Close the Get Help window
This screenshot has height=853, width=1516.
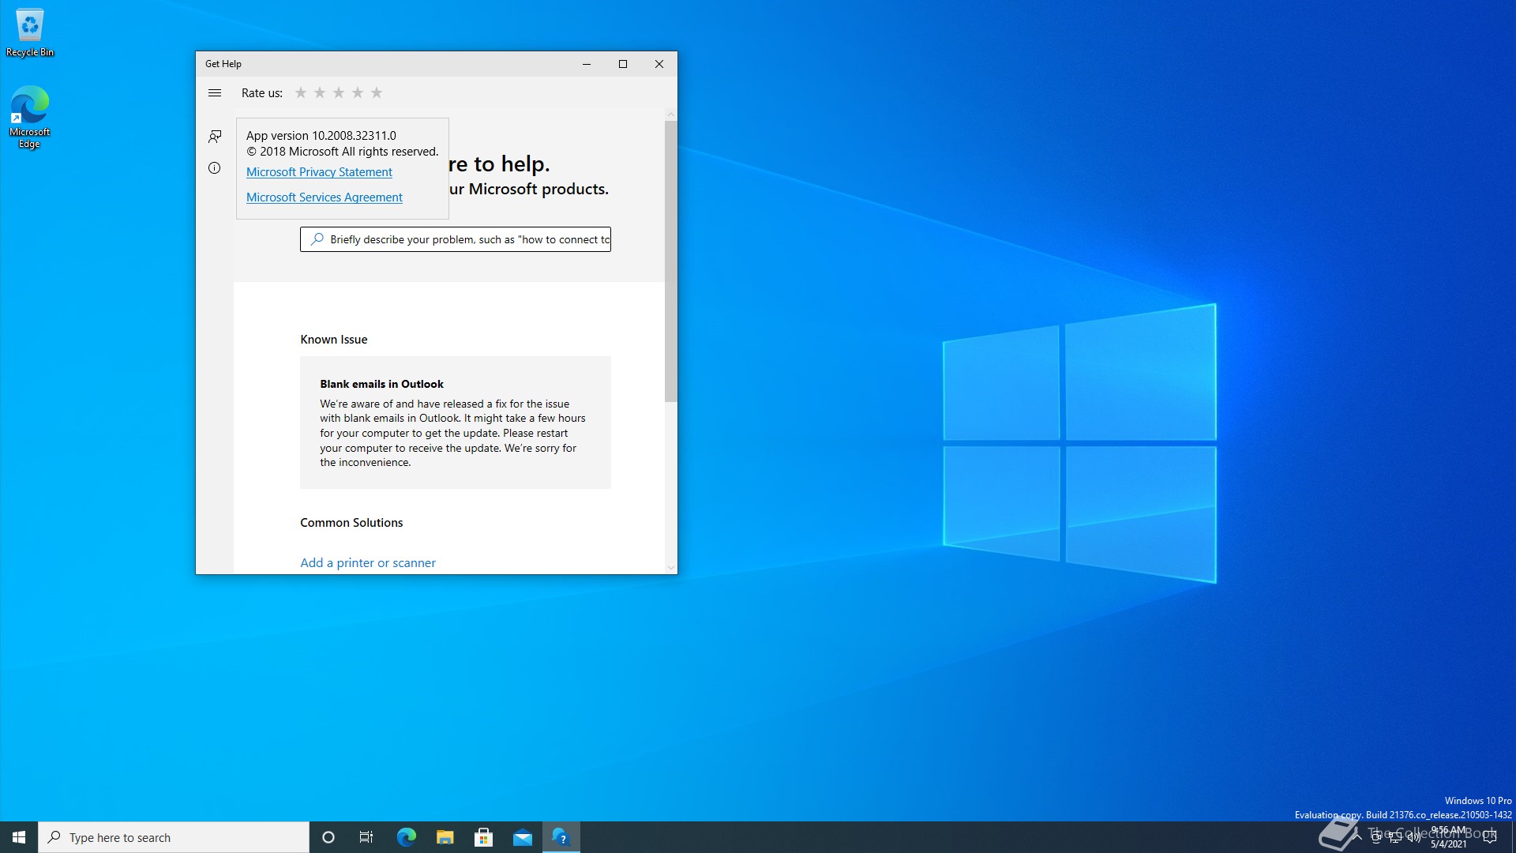pyautogui.click(x=659, y=64)
